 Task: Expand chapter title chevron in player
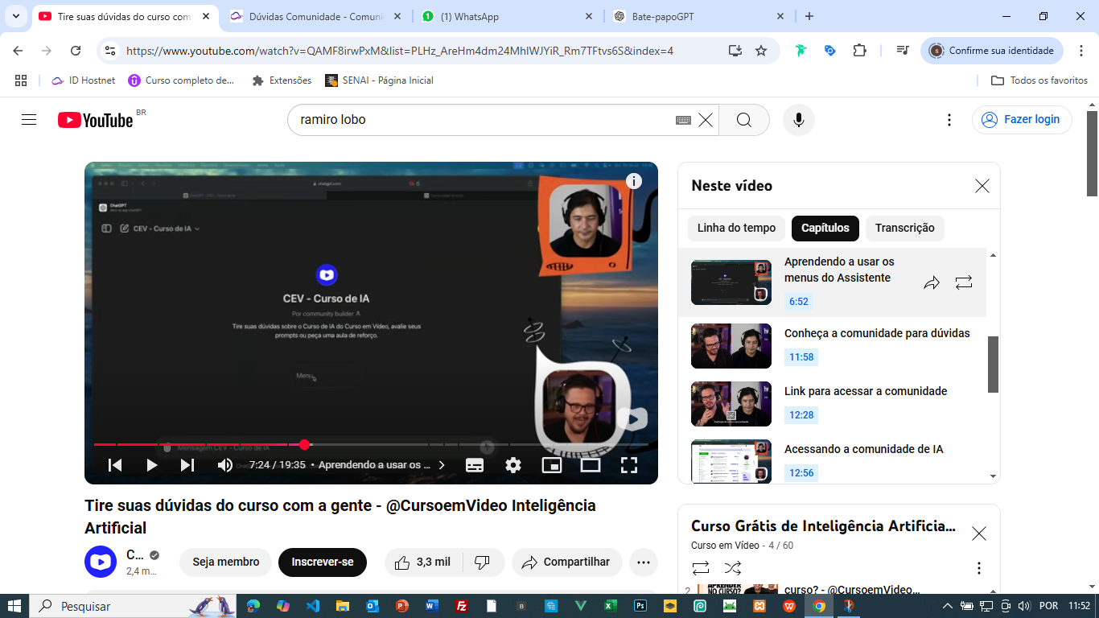tap(442, 465)
